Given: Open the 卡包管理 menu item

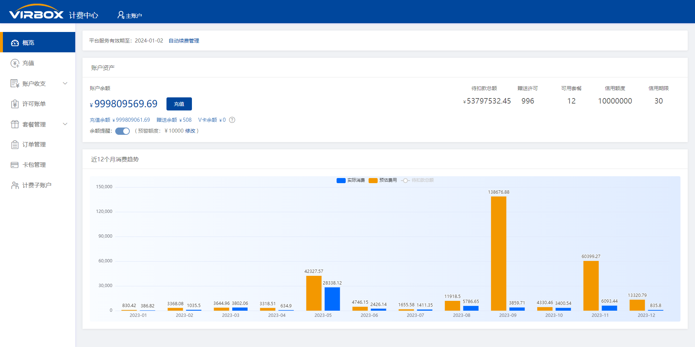Looking at the screenshot, I should click(38, 165).
